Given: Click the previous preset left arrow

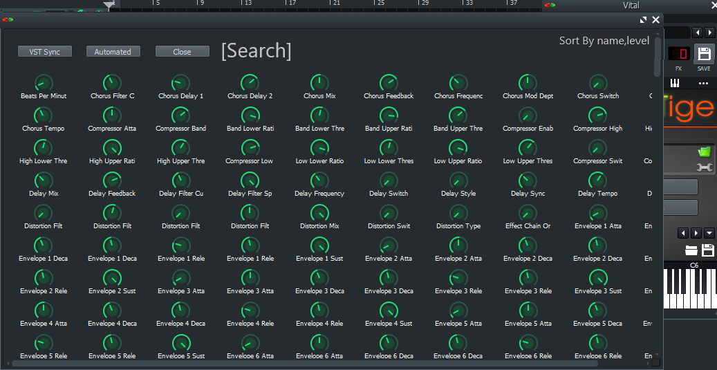Looking at the screenshot, I should tap(682, 233).
